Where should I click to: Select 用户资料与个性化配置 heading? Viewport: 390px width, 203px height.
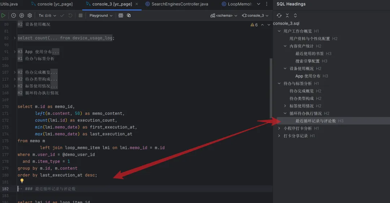coord(313,39)
